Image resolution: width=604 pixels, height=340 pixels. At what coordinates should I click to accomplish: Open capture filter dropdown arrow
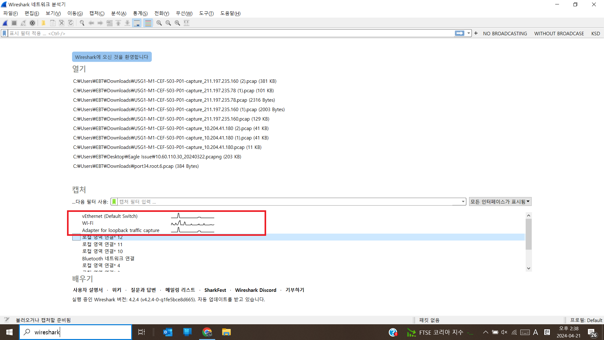point(463,202)
